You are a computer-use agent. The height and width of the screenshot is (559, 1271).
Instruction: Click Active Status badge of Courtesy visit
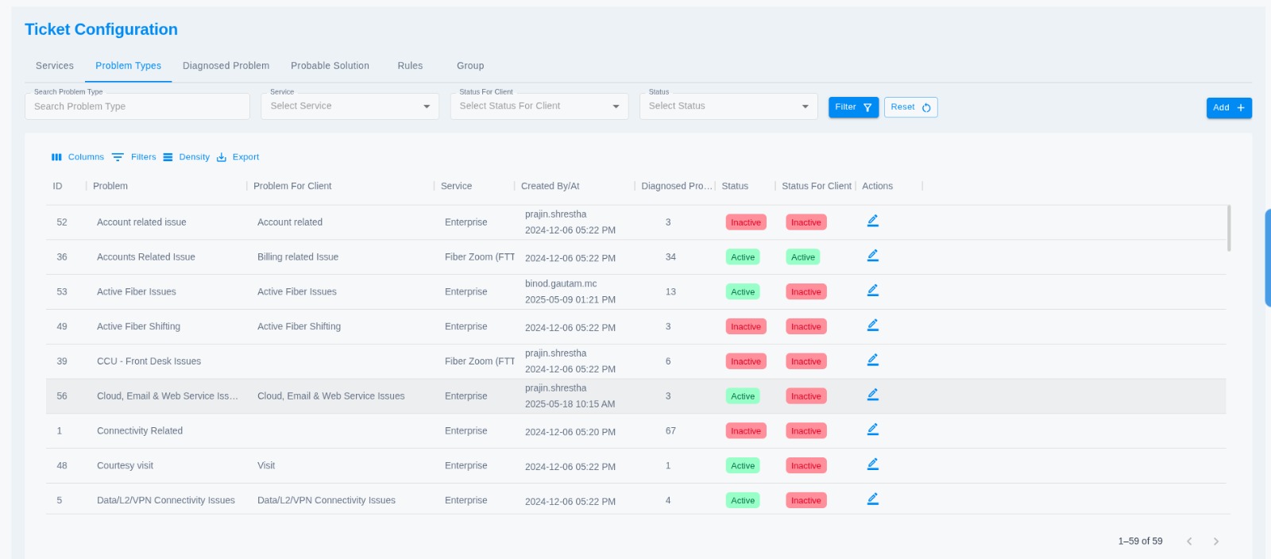743,466
